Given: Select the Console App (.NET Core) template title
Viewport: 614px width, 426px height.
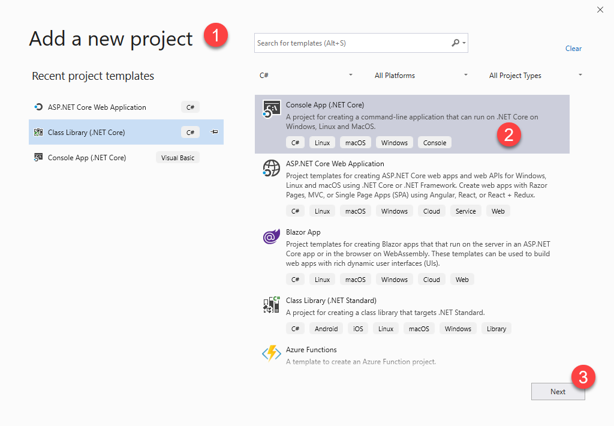Looking at the screenshot, I should (x=325, y=105).
